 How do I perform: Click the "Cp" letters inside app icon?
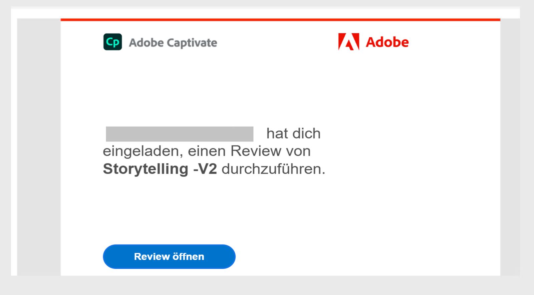[112, 42]
